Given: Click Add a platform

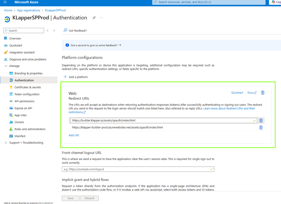Looking at the screenshot, I should coord(76,77).
